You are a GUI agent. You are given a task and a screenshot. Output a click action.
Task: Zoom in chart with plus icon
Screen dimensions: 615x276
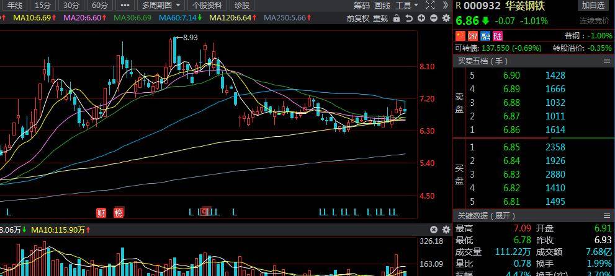coord(421,18)
